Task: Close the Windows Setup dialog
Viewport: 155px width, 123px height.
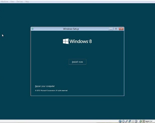Action: [x=121, y=29]
